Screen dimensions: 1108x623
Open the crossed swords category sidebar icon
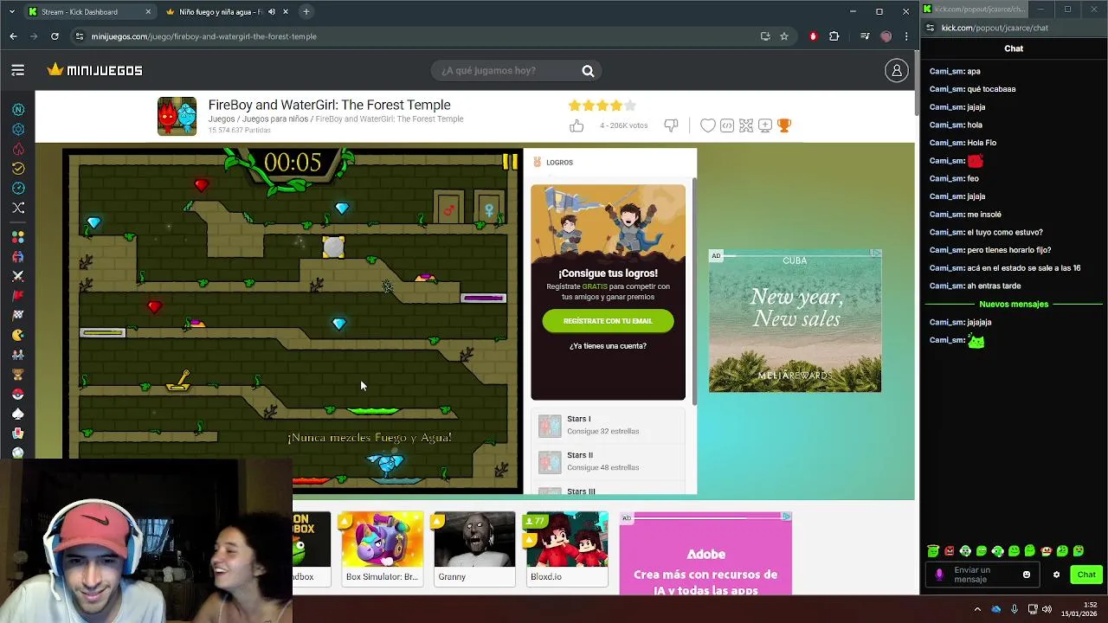(x=18, y=276)
